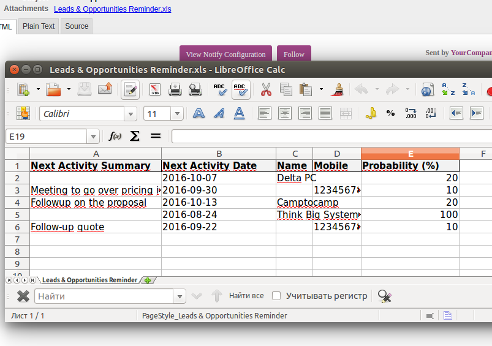Viewport: 492px width, 346px height.
Task: Click cell Followup on the proposal
Action: click(96, 203)
